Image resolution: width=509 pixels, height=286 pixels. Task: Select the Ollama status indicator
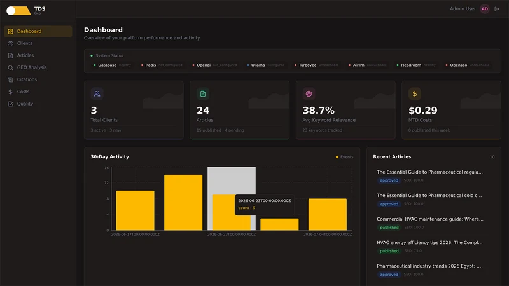tap(265, 65)
